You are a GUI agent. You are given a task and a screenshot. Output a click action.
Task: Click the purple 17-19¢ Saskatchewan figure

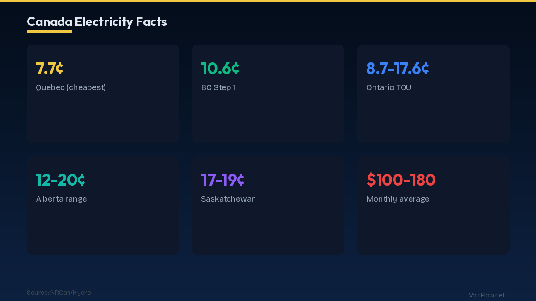pos(222,180)
